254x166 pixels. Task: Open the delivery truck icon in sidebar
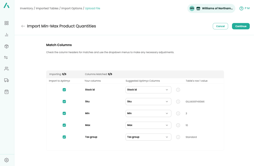(6, 80)
